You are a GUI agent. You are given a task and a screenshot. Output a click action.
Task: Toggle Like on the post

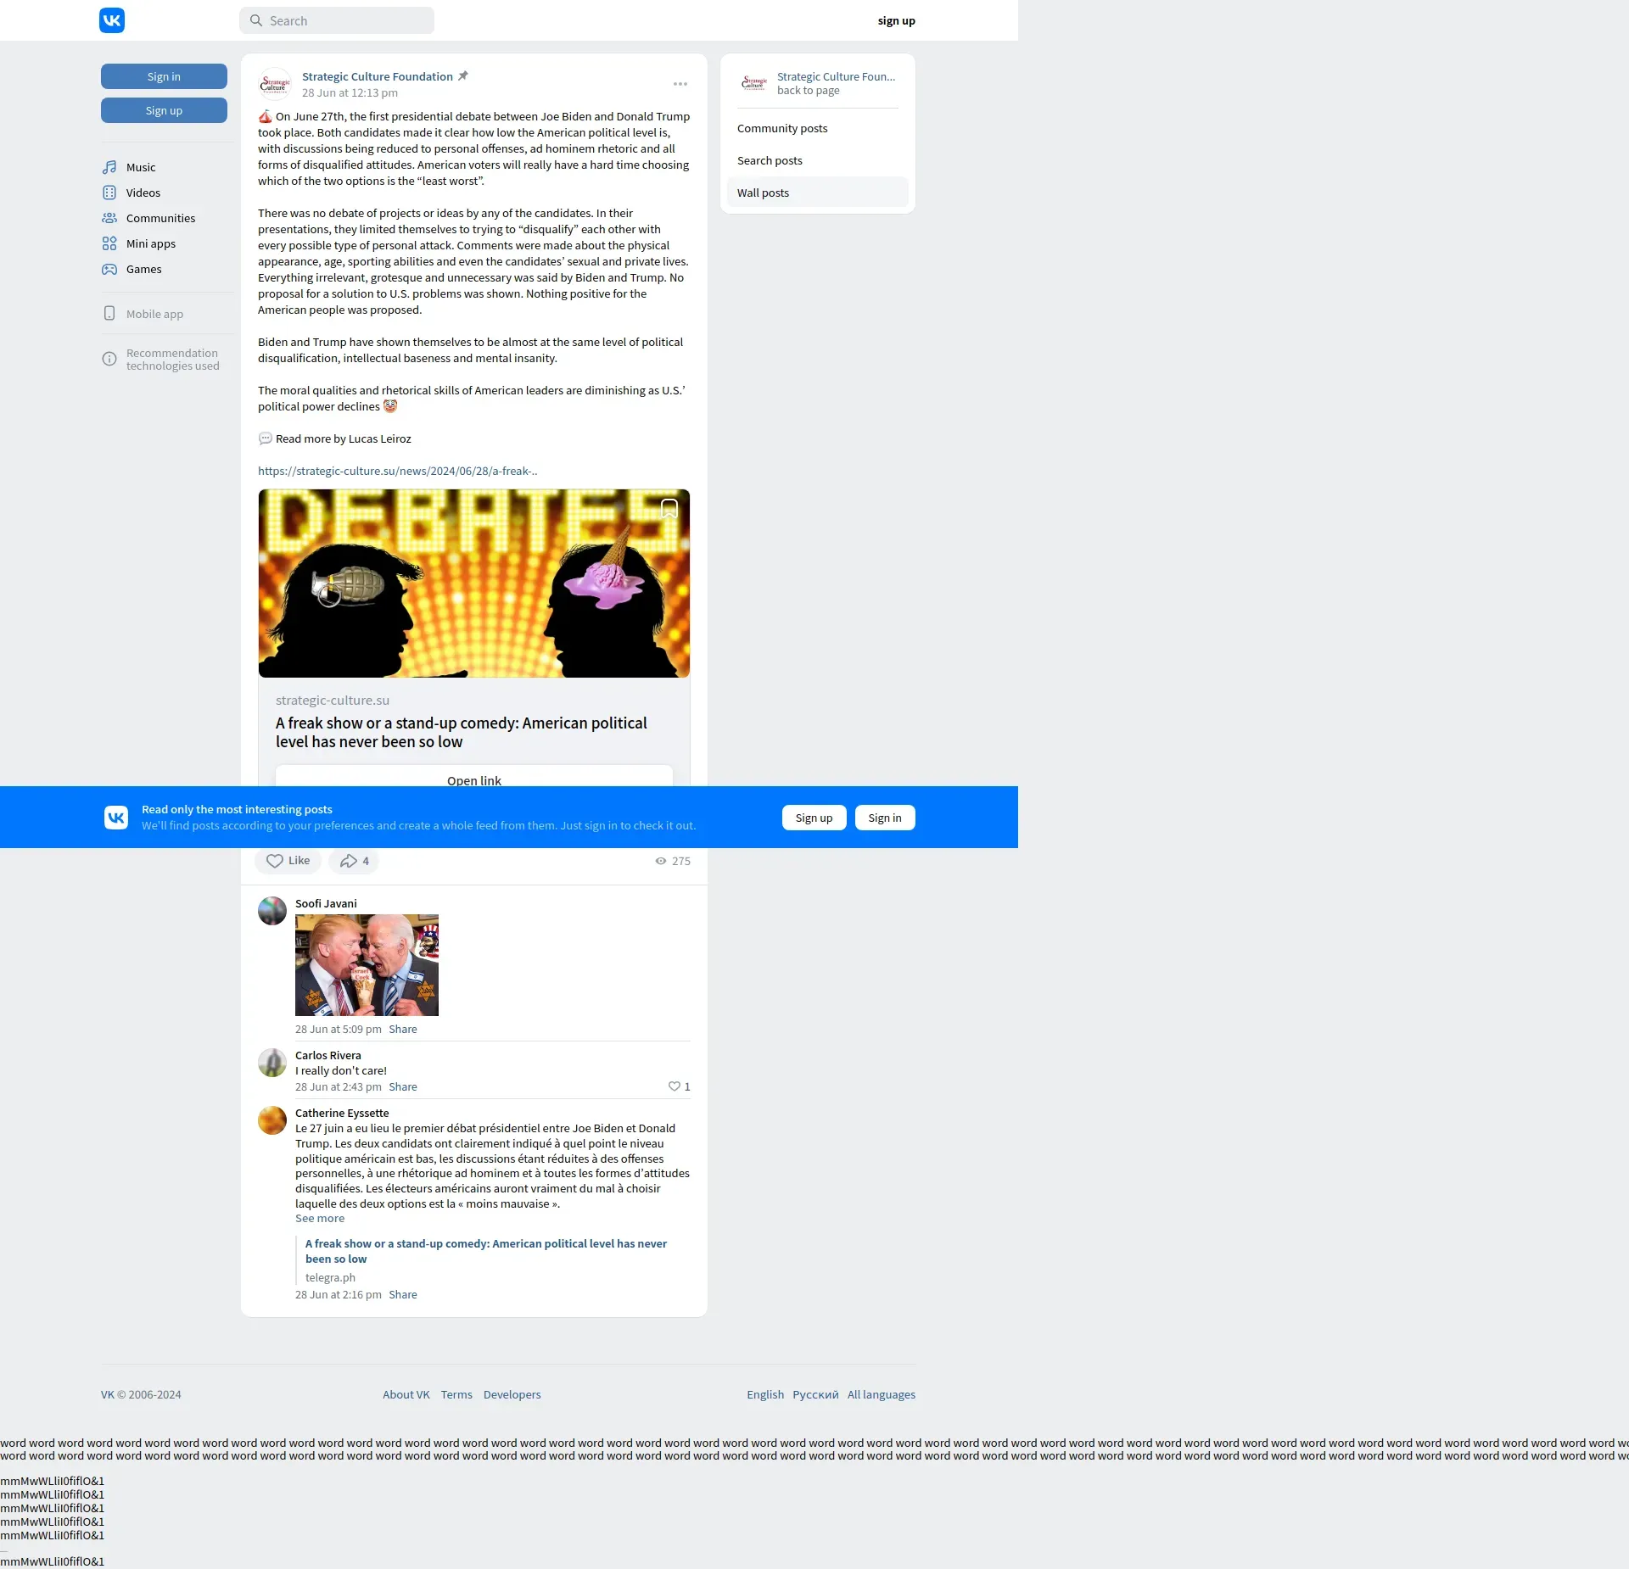pos(288,861)
